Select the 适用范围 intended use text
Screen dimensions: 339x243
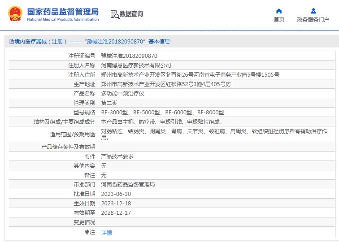click(x=214, y=134)
